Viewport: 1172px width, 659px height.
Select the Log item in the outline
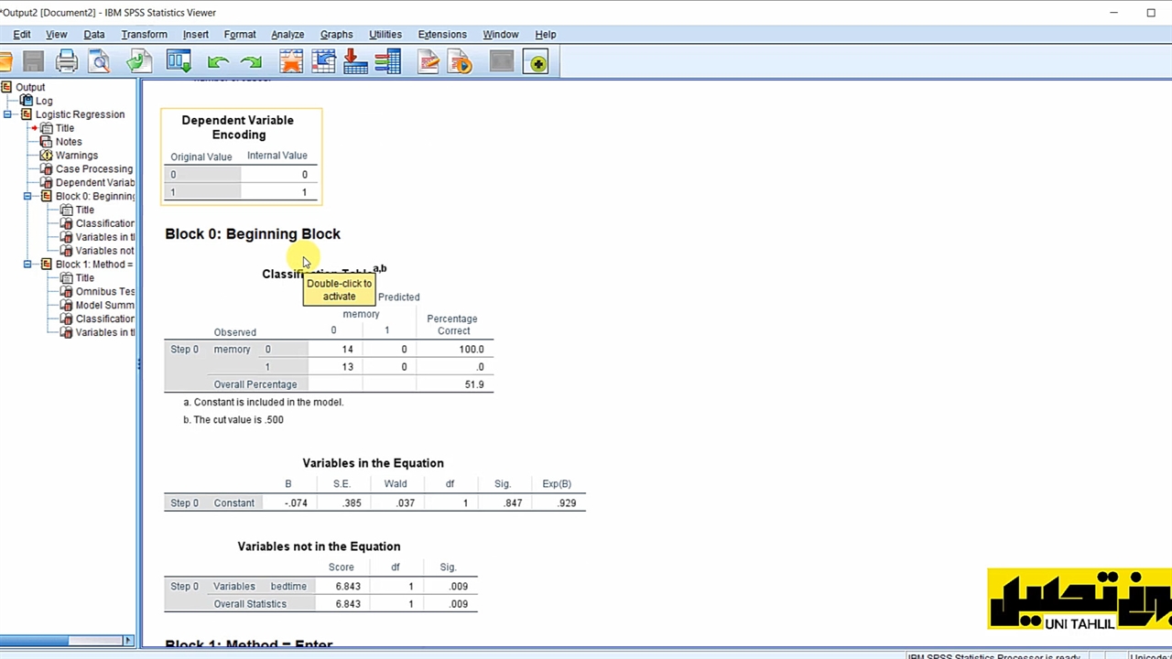(44, 101)
